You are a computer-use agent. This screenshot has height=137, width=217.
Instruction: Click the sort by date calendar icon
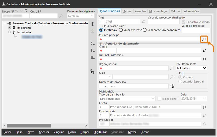tap(92, 57)
